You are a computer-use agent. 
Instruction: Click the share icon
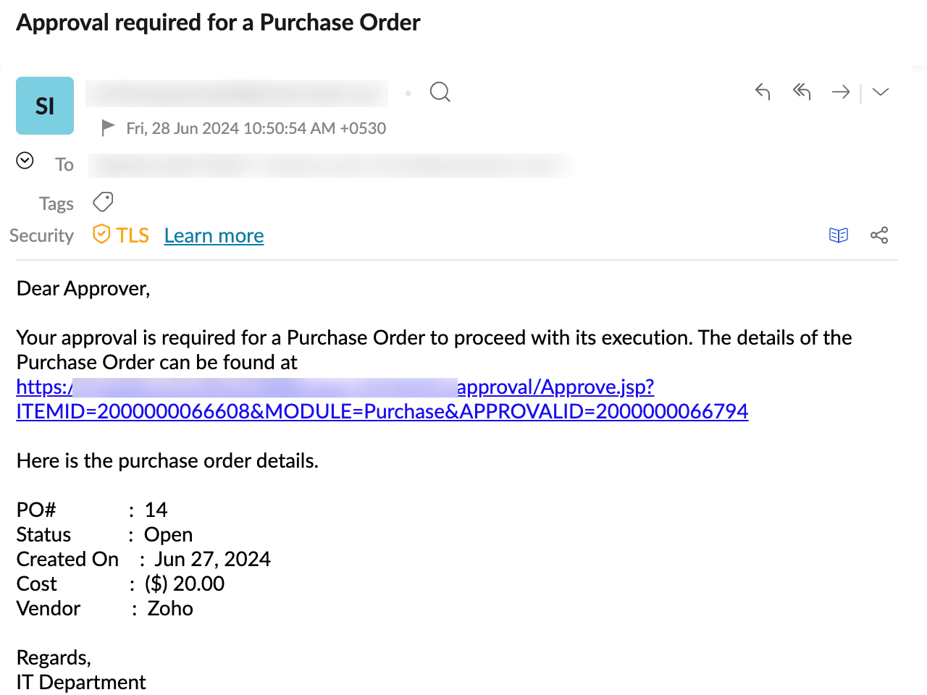(x=879, y=235)
